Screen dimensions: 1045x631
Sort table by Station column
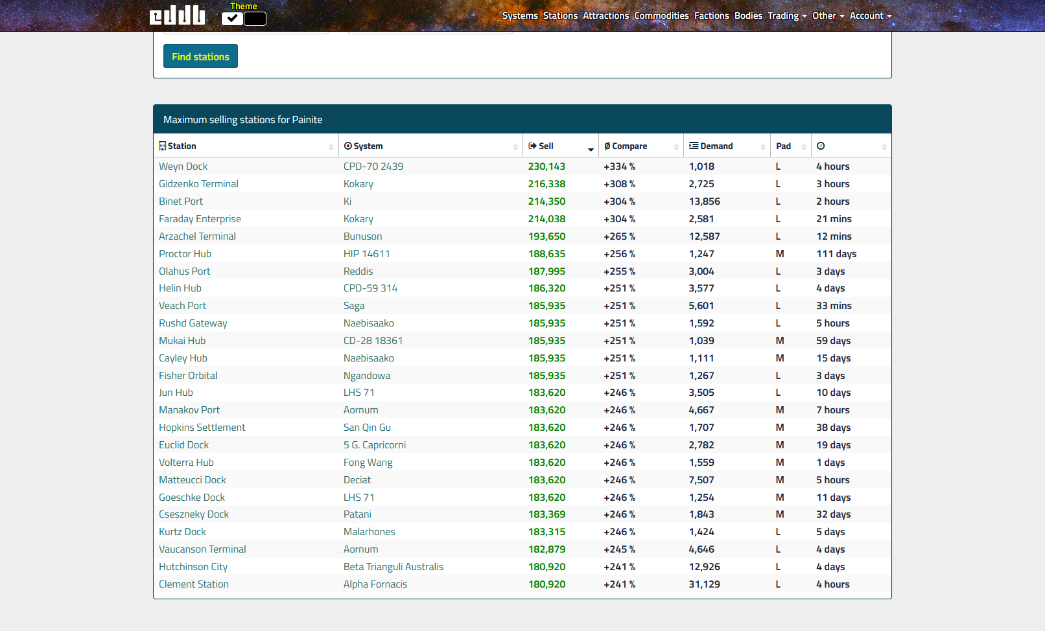pos(246,146)
